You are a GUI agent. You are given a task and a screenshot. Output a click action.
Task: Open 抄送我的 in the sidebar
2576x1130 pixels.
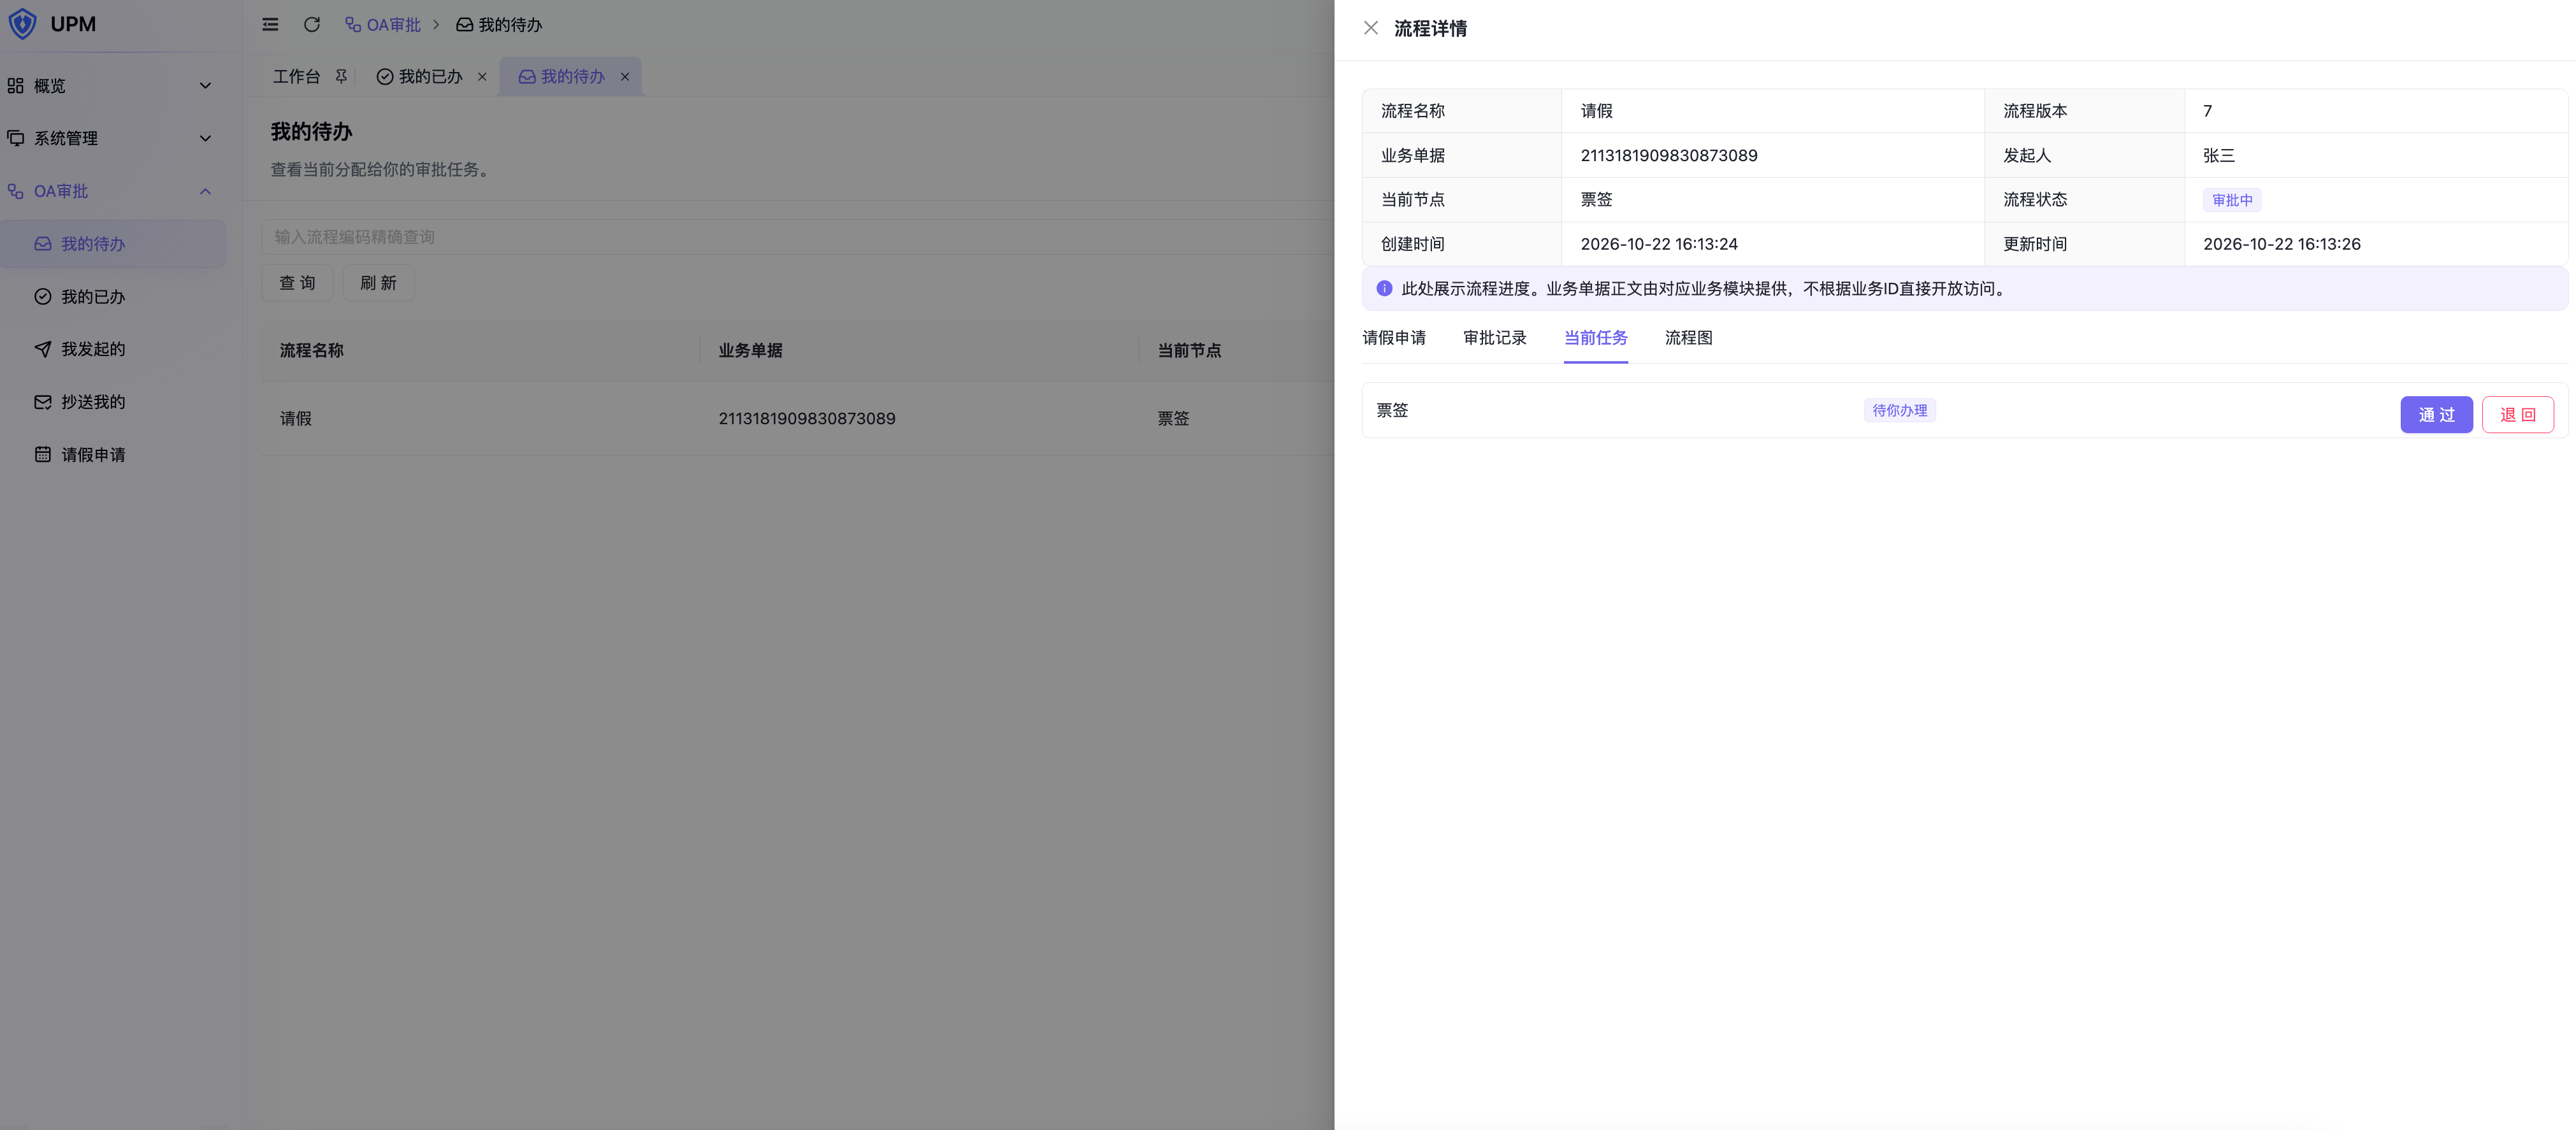(113, 403)
